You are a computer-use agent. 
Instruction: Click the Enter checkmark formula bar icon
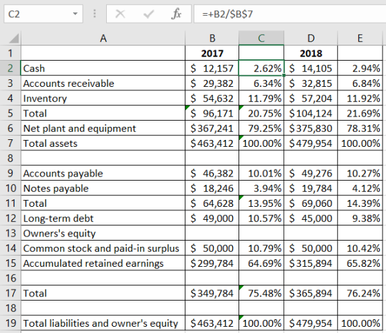pyautogui.click(x=148, y=14)
